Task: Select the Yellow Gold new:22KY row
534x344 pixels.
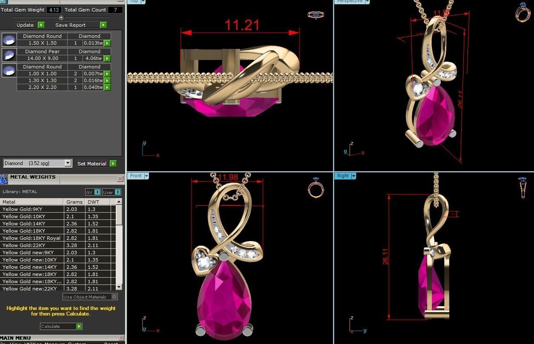Action: click(57, 289)
